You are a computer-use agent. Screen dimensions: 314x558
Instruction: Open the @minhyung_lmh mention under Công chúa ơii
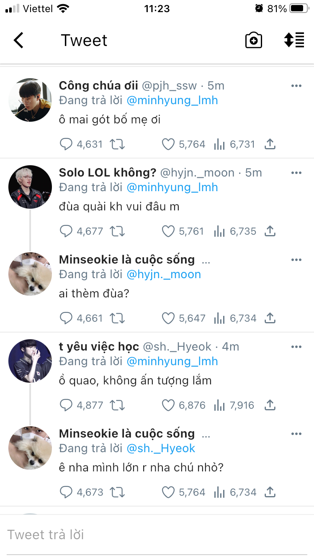(x=172, y=100)
